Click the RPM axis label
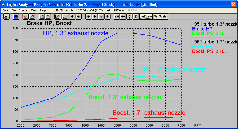Screen dimensions: 238x129 (x=198, y=126)
